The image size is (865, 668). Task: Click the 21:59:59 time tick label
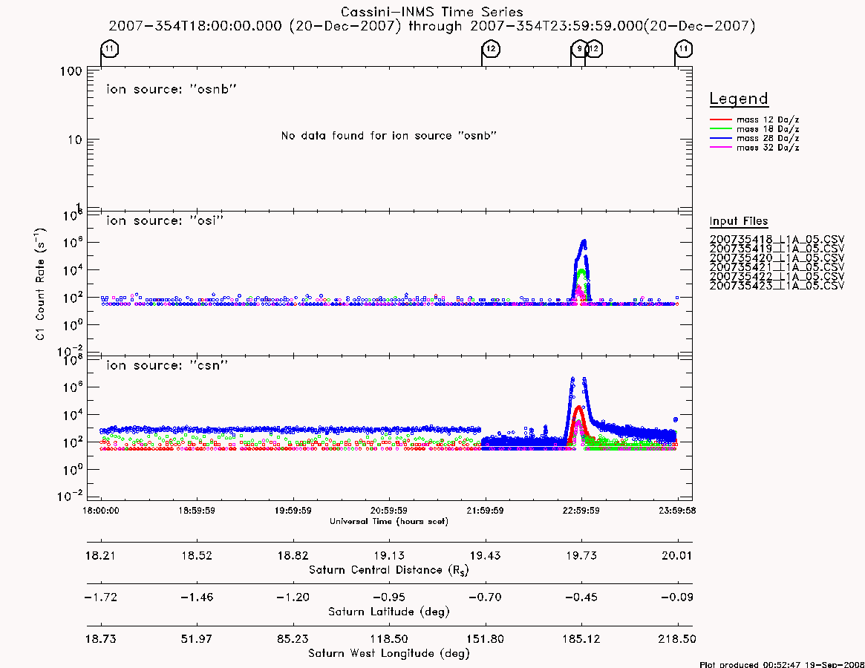485,511
